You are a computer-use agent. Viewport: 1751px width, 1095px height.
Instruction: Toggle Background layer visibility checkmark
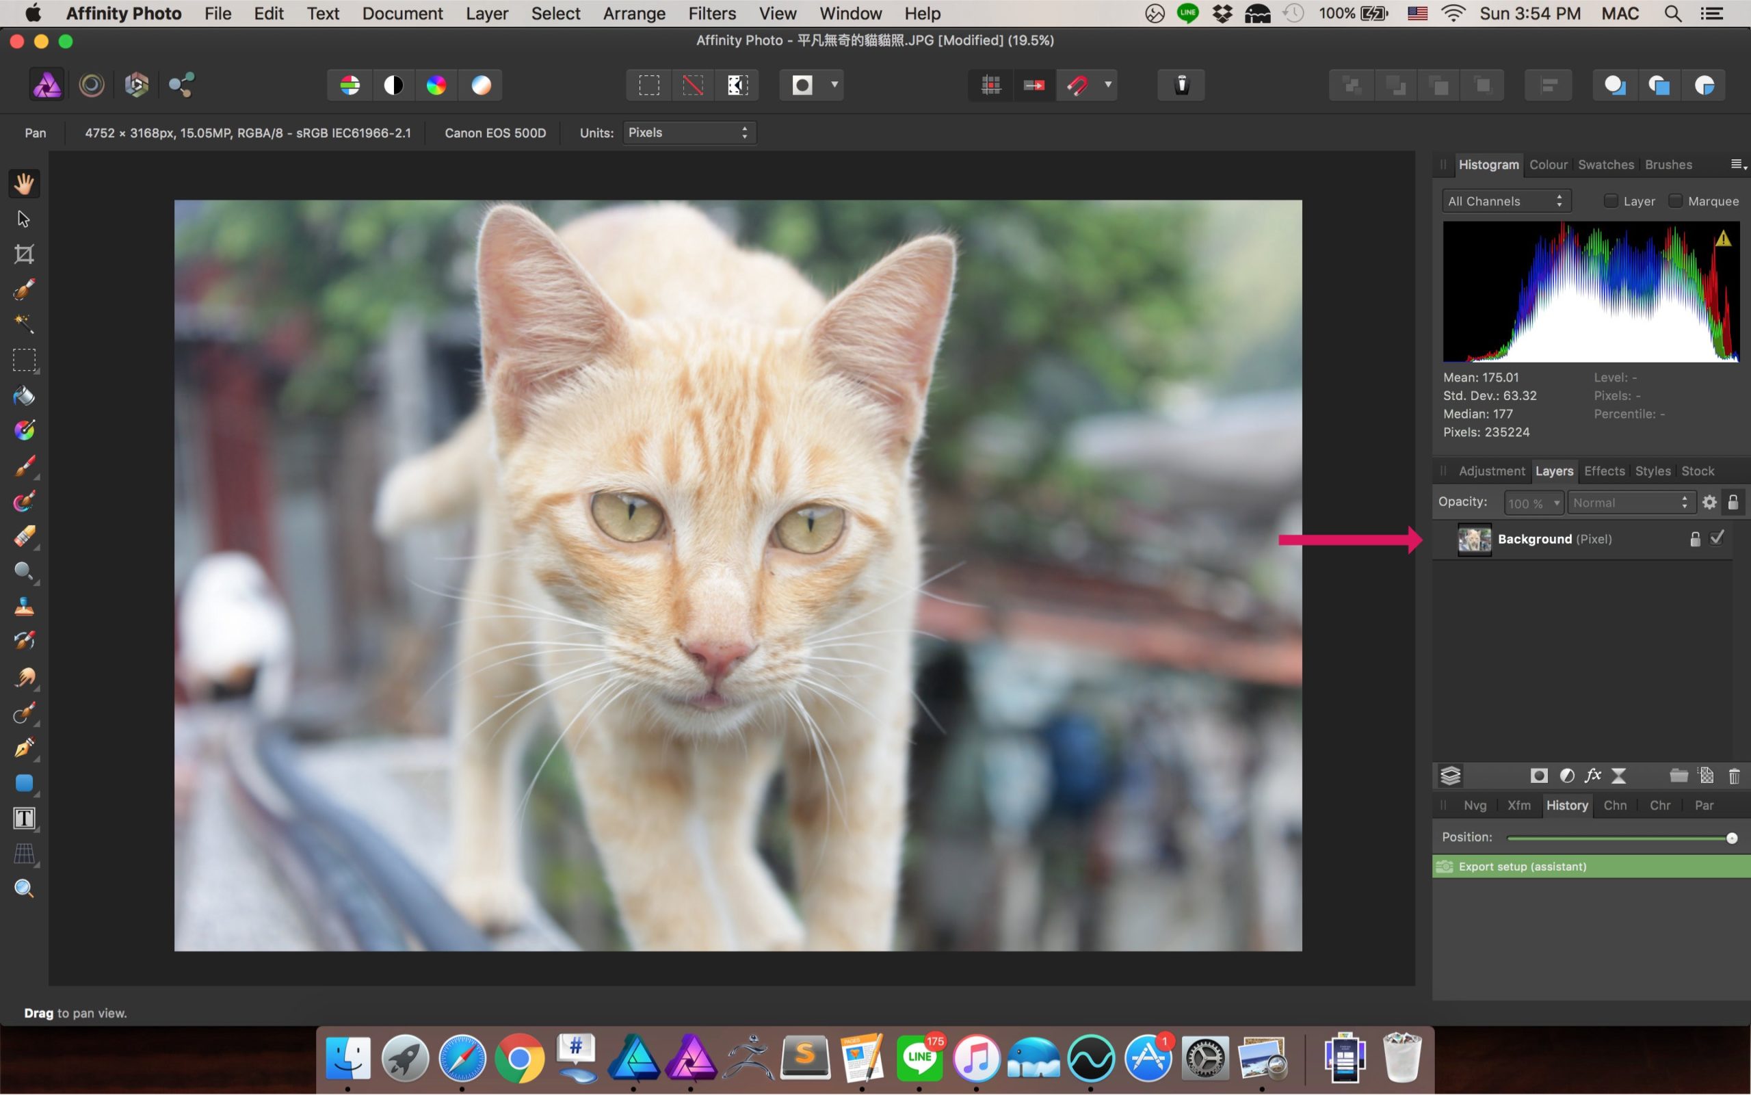tap(1717, 538)
